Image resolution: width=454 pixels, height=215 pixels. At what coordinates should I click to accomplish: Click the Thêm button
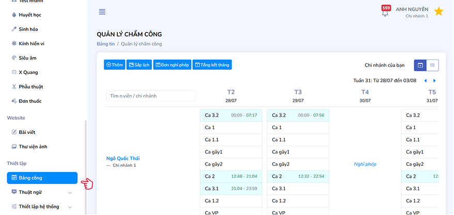click(114, 65)
